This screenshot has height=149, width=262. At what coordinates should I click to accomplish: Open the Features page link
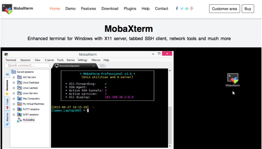89,8
